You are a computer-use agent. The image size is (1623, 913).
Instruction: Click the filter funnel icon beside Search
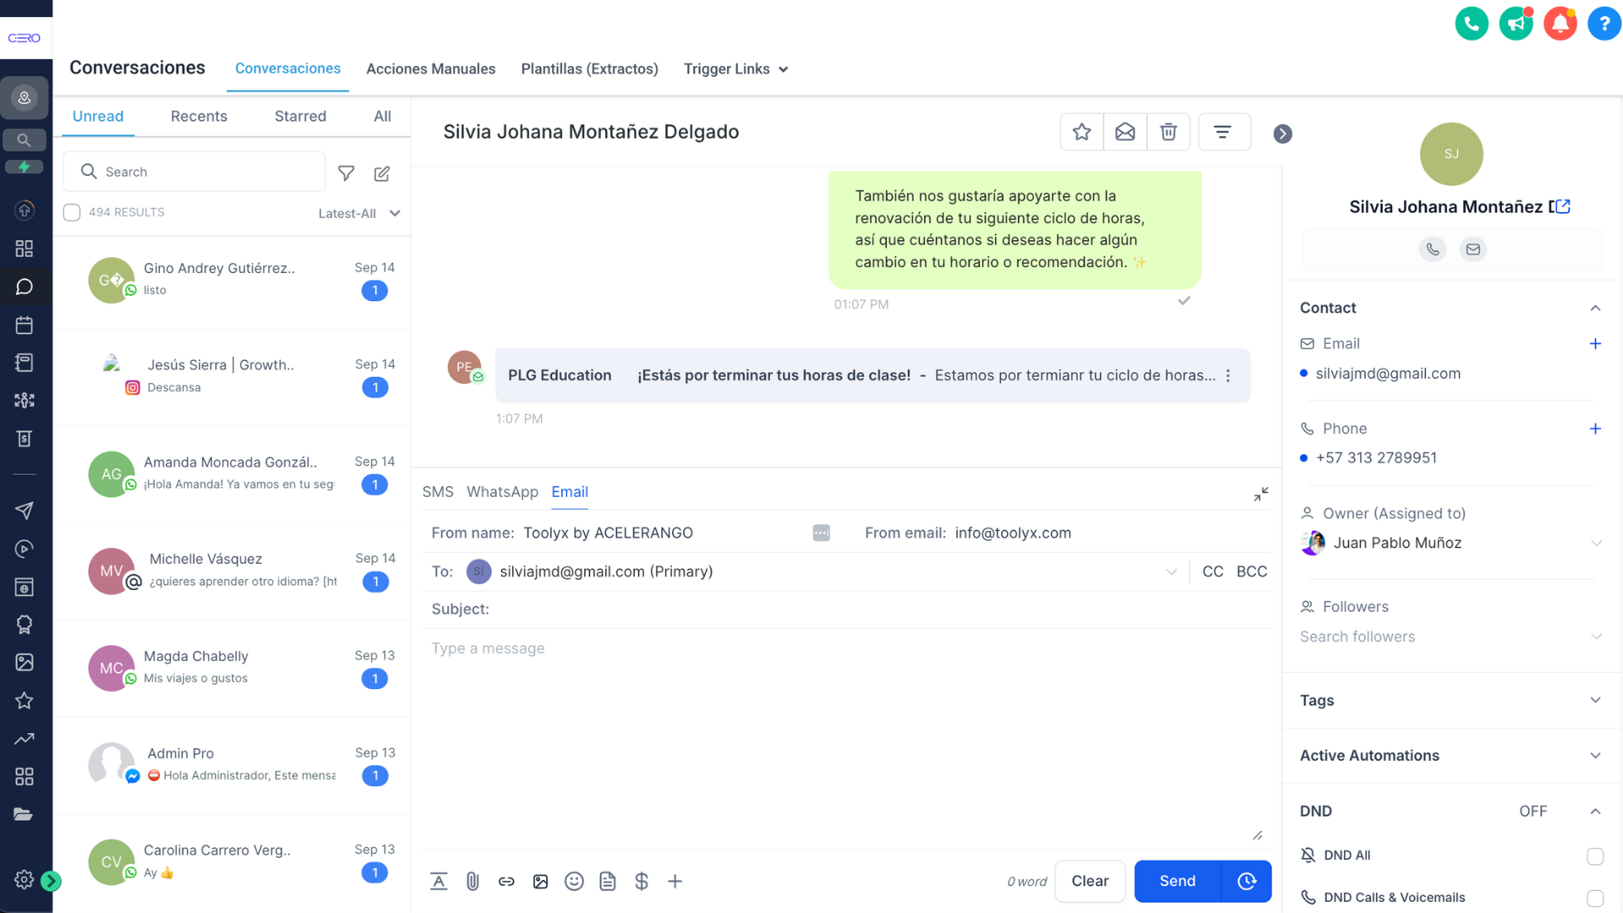[x=346, y=173]
